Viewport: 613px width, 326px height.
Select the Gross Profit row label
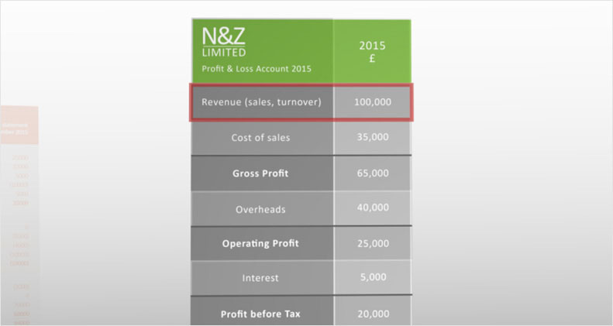[x=260, y=173]
